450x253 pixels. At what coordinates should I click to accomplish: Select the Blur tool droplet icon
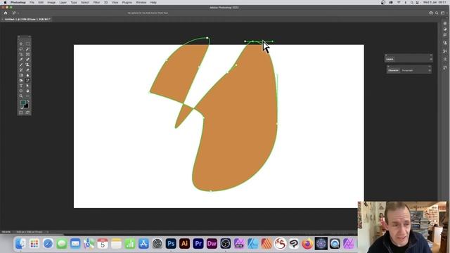(27, 75)
